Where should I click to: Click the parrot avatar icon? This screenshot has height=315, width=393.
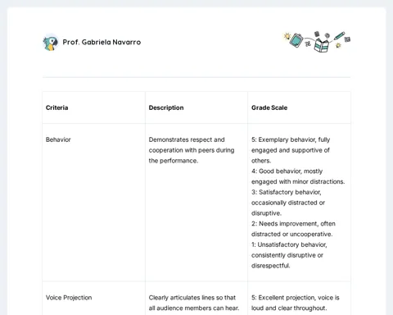51,42
